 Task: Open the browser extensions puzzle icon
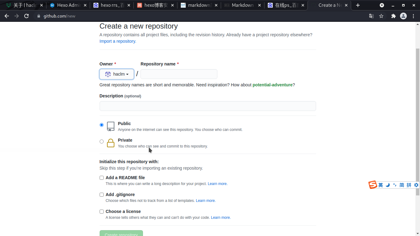pos(393,16)
